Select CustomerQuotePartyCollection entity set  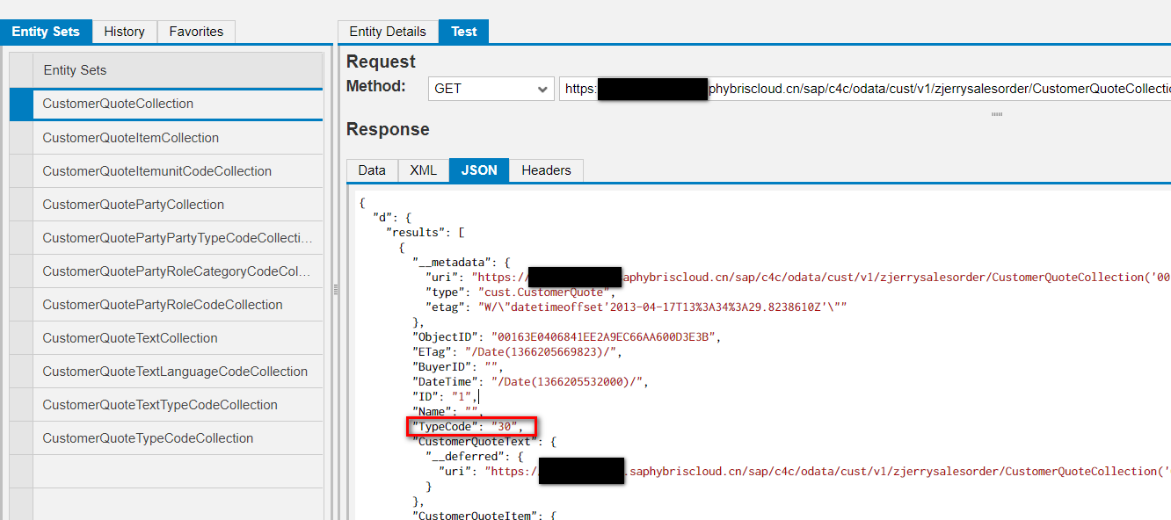coord(178,205)
